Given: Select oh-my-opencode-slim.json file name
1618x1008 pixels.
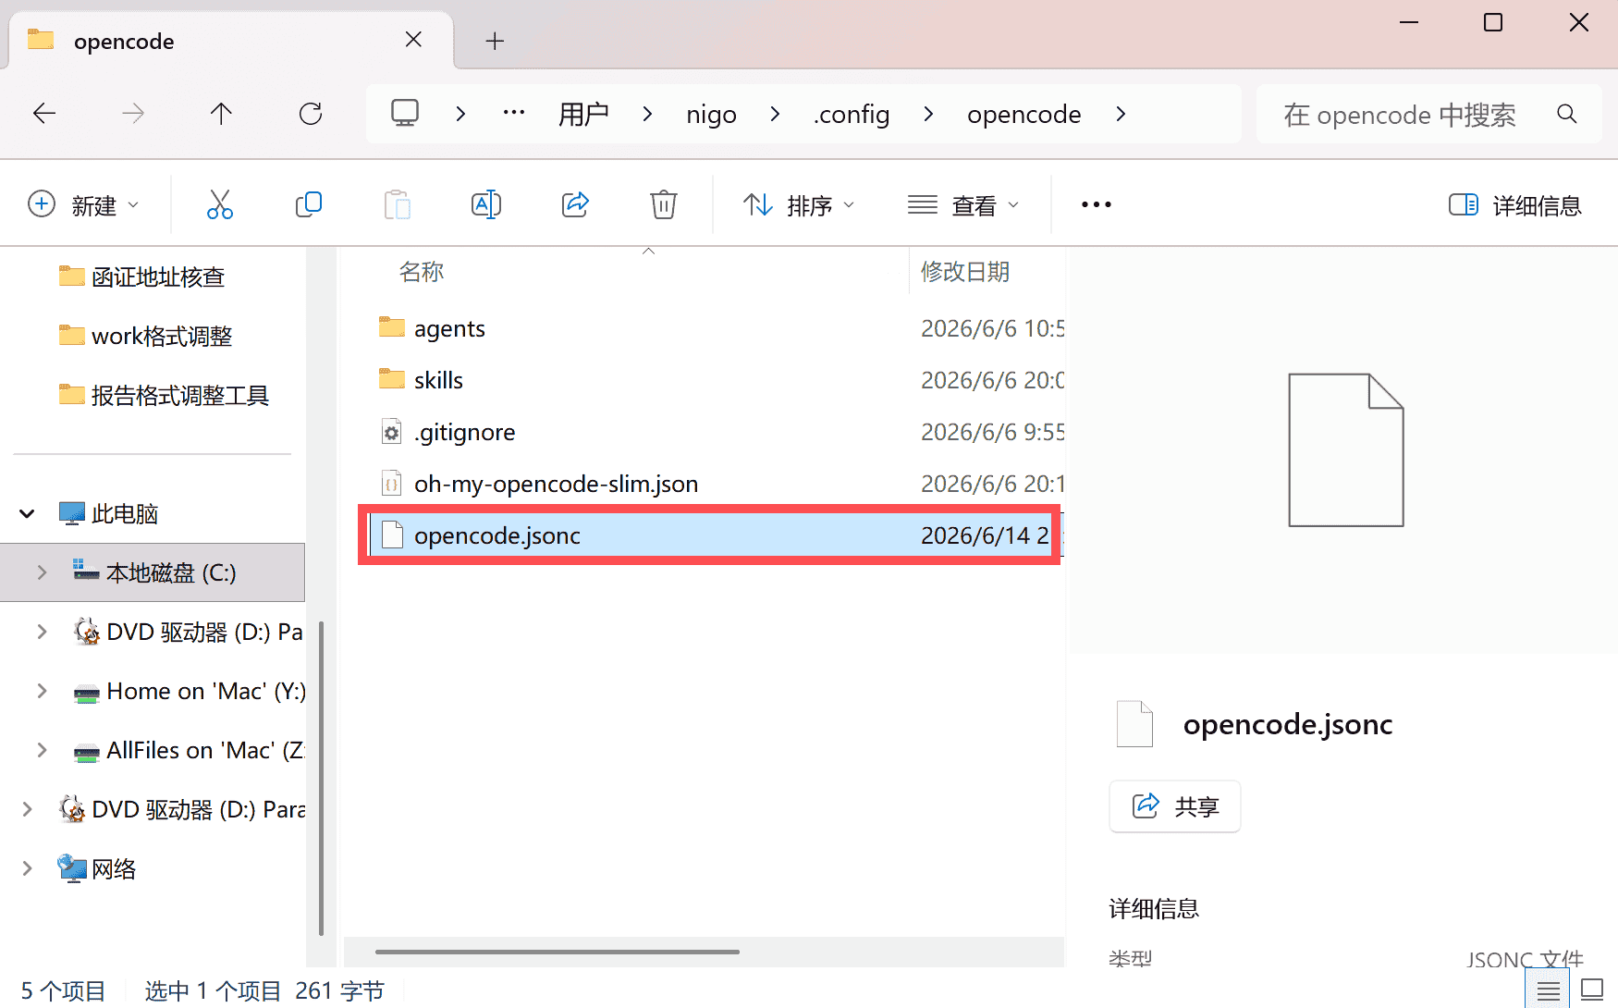Looking at the screenshot, I should coord(556,484).
